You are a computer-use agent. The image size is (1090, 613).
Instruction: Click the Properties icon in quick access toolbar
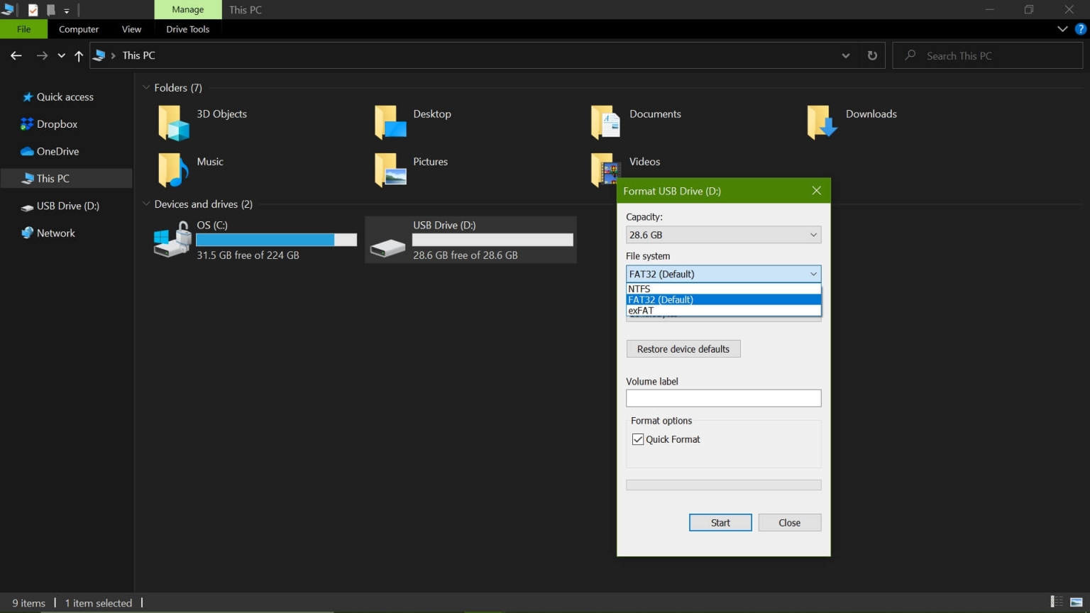point(33,10)
